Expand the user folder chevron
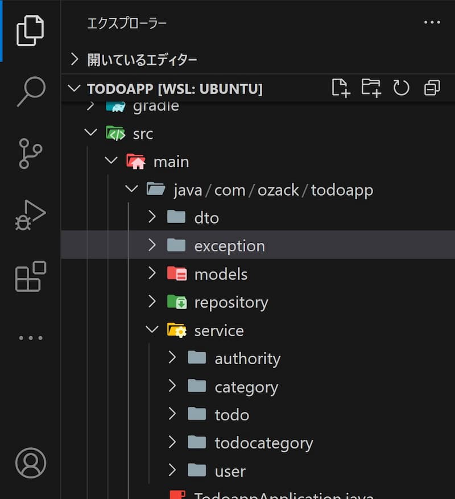Screen dimensions: 455x499 [x=172, y=470]
